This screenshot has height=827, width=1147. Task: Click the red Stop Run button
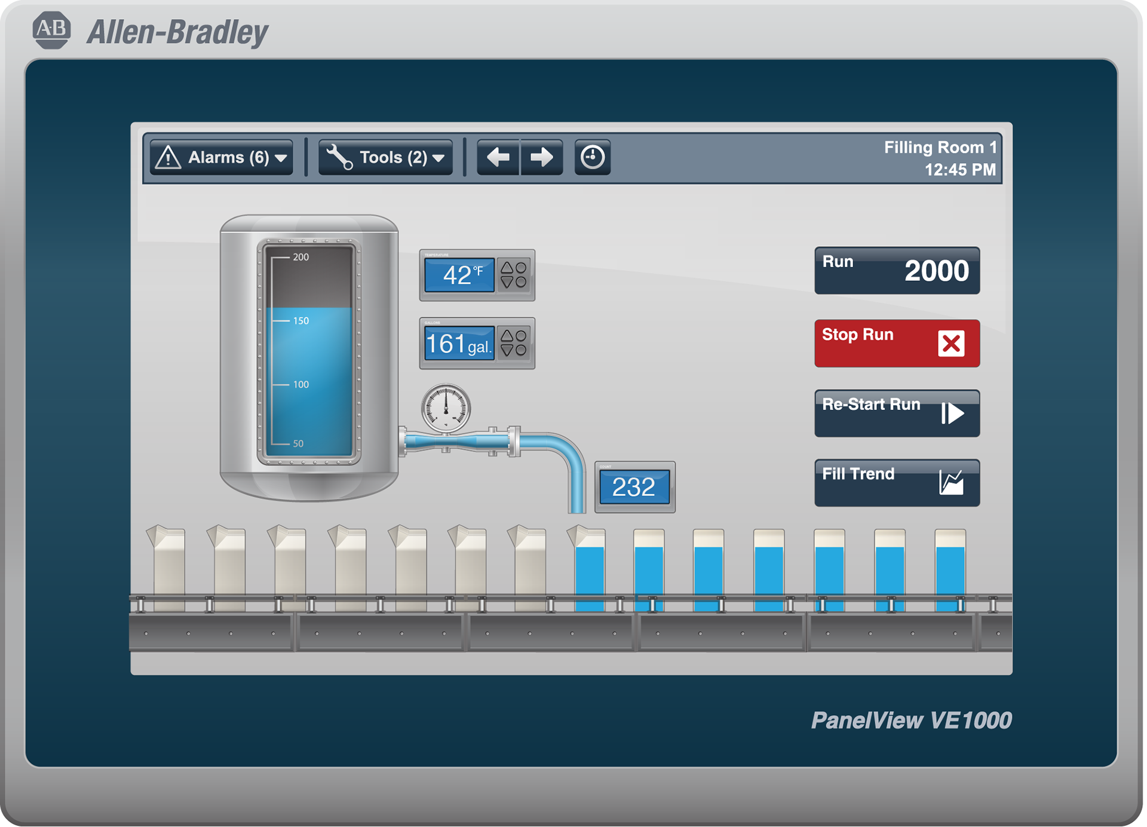[897, 344]
